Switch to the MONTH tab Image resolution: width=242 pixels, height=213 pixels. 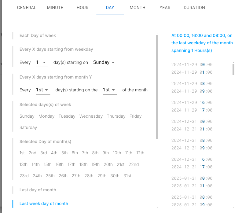tap(137, 8)
